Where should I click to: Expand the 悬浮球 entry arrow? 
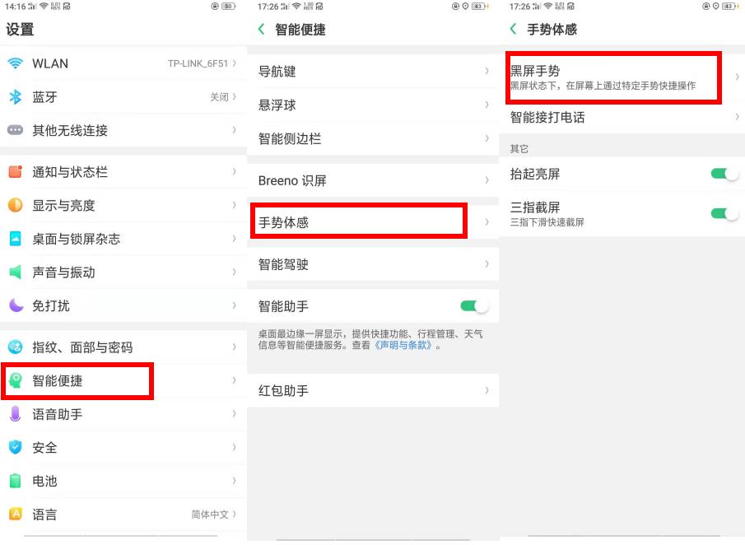point(487,105)
